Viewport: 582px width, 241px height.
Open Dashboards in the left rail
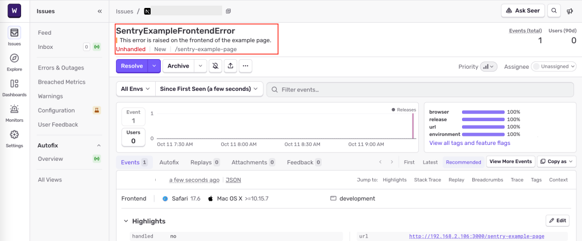coord(14,88)
